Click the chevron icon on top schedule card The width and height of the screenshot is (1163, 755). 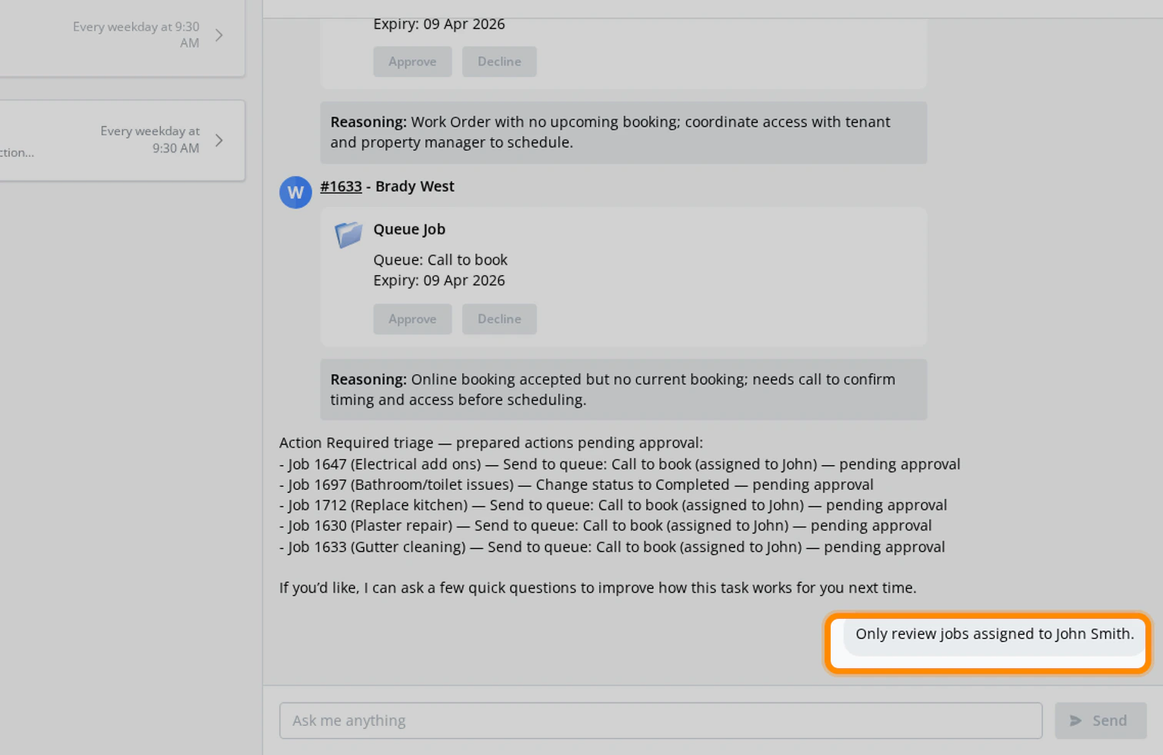[218, 35]
